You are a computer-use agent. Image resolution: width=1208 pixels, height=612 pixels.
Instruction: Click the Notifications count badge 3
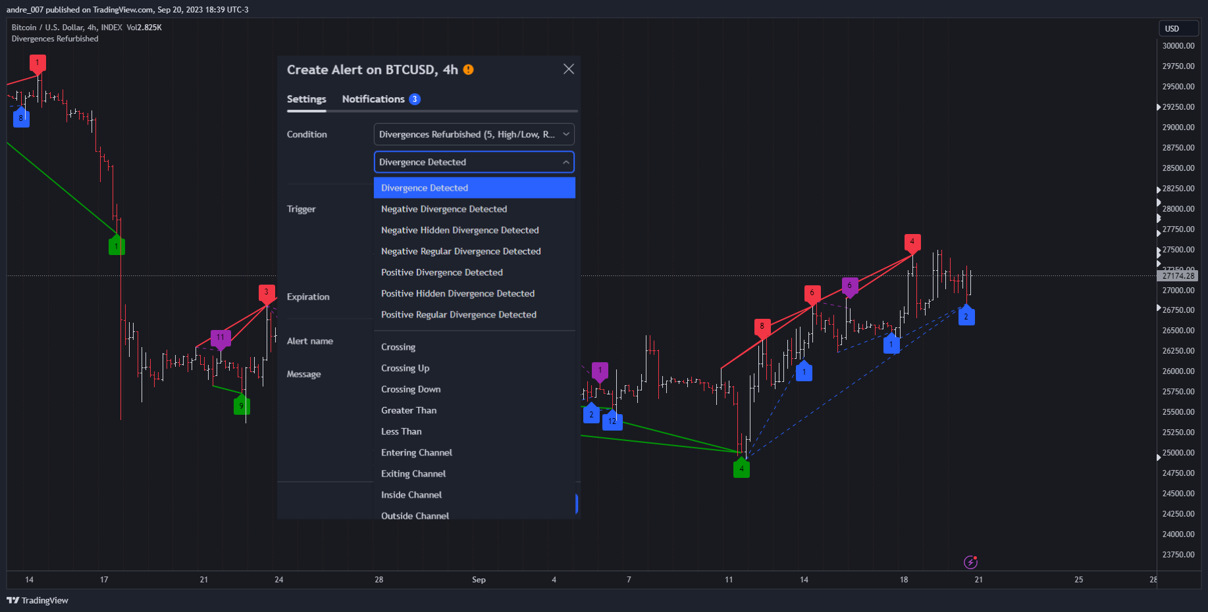(415, 99)
